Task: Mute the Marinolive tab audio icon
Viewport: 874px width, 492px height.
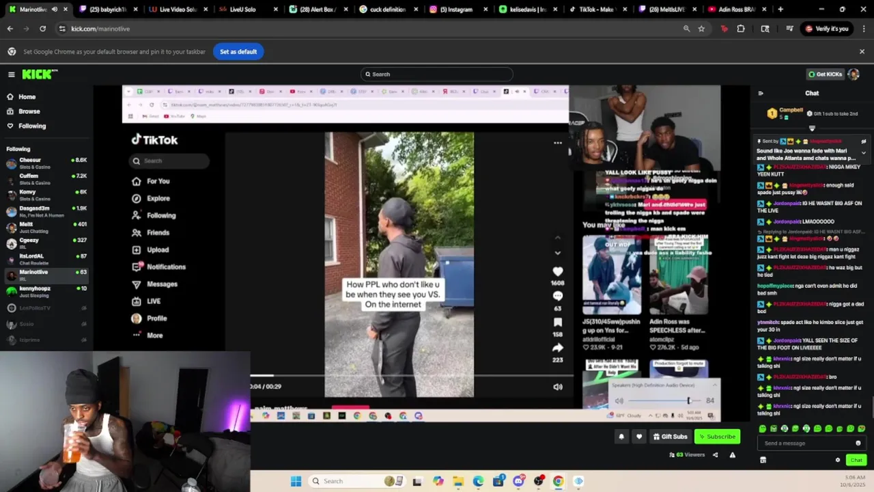Action: click(x=54, y=10)
